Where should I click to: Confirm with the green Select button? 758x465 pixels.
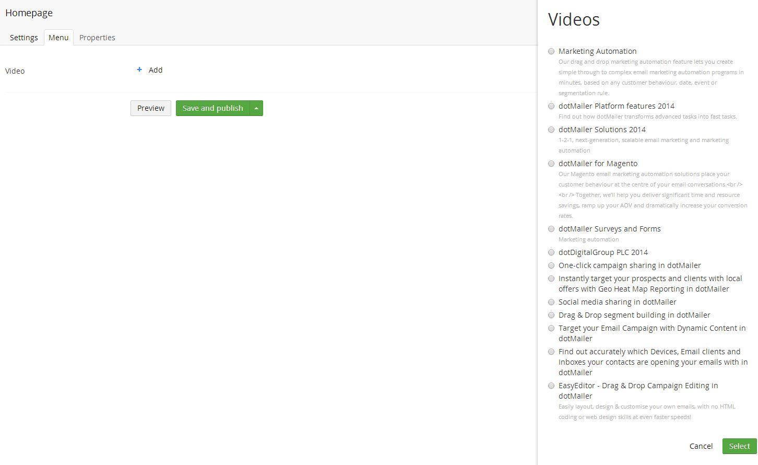740,446
